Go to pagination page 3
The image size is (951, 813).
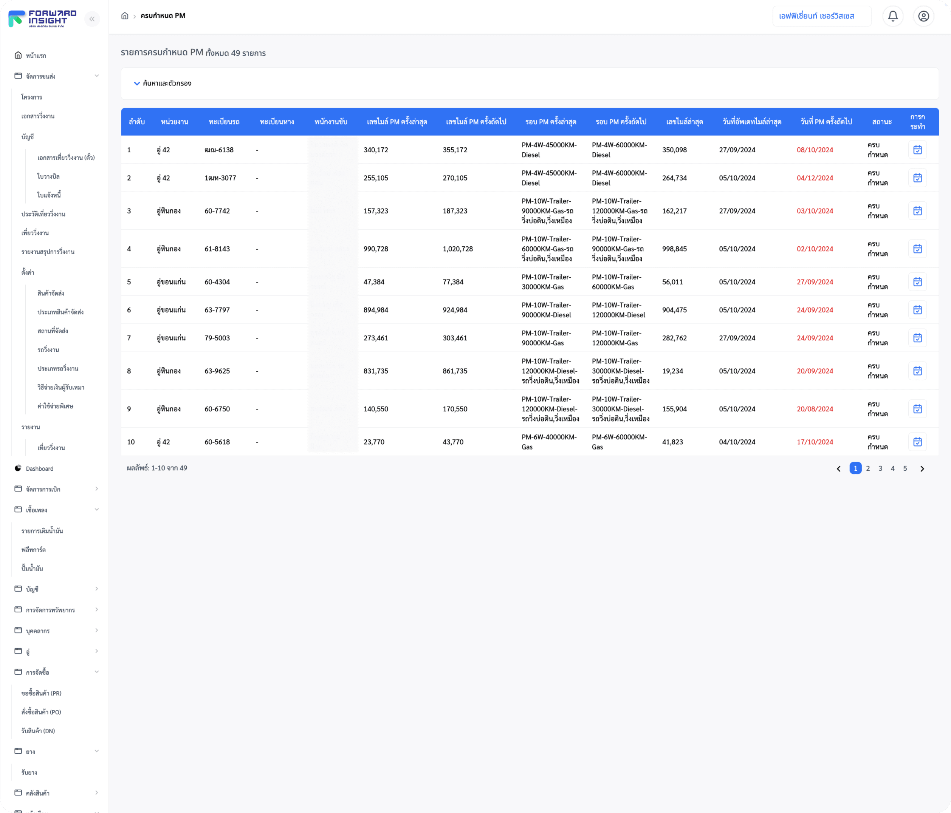[880, 468]
